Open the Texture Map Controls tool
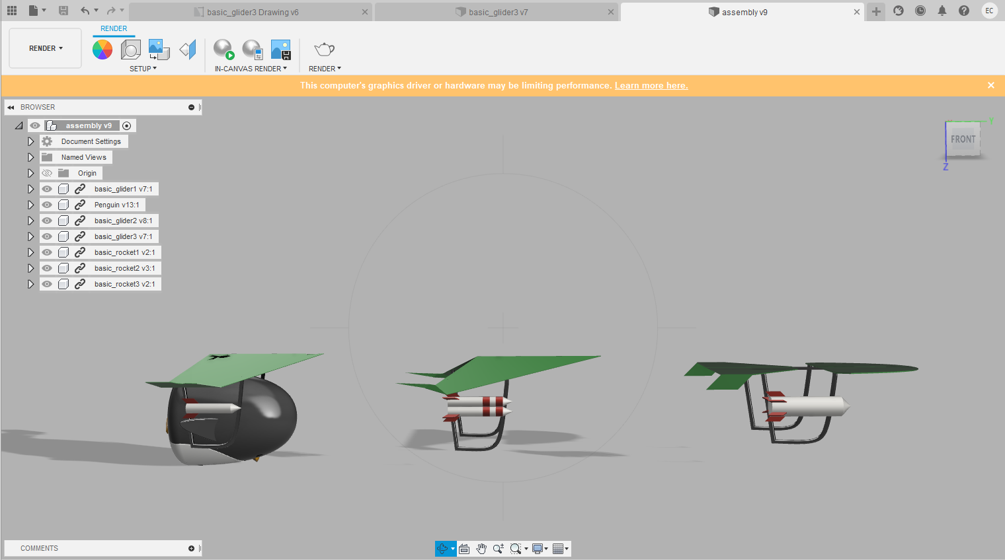This screenshot has width=1005, height=560. pos(159,50)
